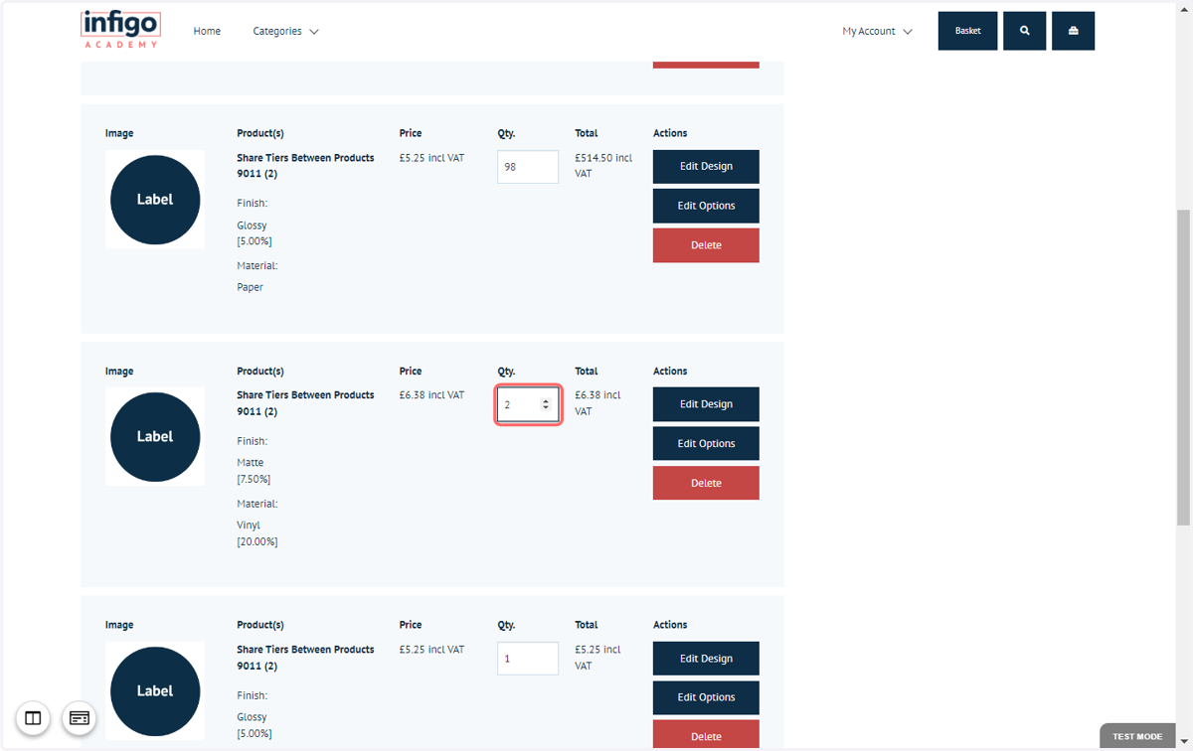Click the Paper material text
The width and height of the screenshot is (1193, 751).
[250, 287]
